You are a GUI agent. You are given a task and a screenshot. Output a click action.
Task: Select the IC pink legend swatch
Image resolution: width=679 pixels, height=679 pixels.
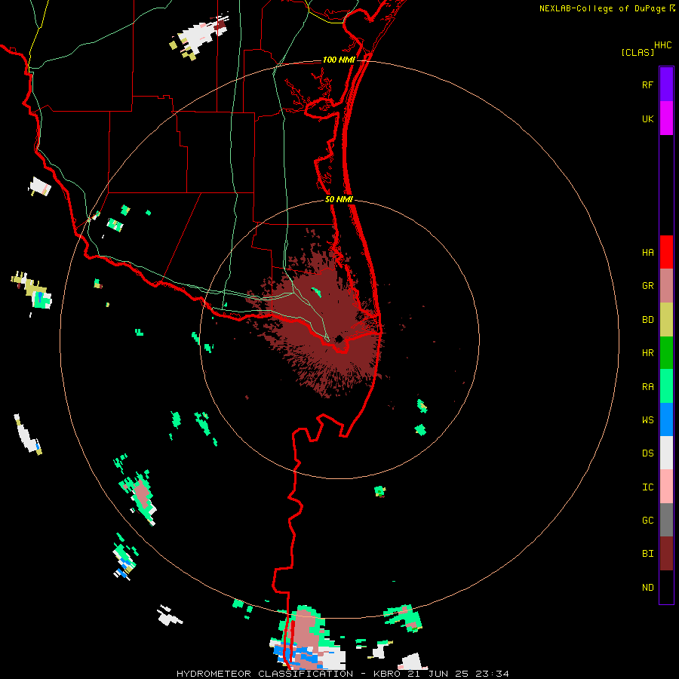(666, 487)
